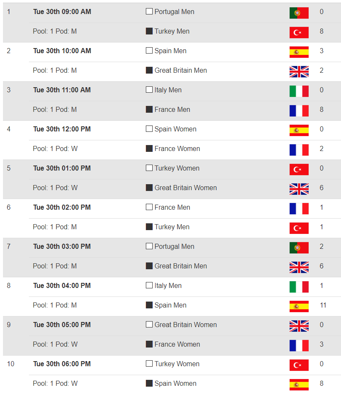341x396 pixels.
Task: Click Turkey flag in match 1
Action: click(x=299, y=32)
